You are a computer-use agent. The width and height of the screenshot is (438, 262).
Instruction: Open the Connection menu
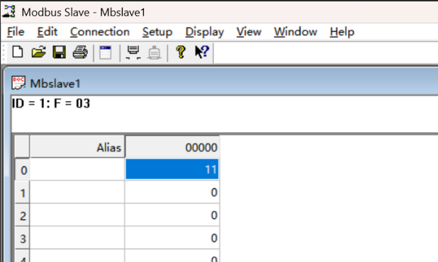pos(100,32)
